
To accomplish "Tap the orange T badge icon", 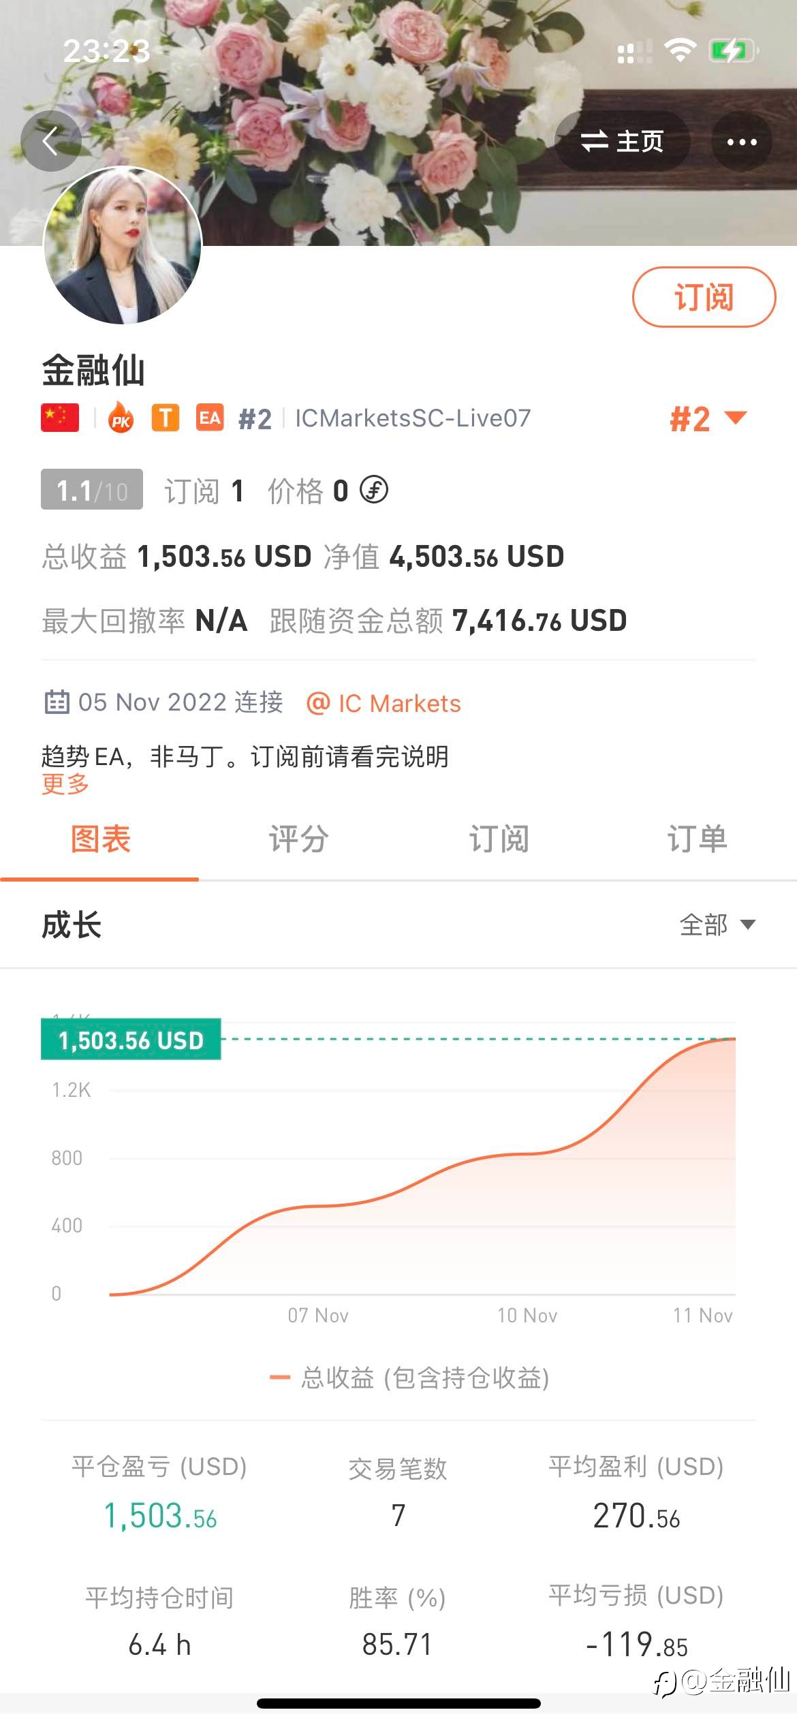I will [166, 418].
